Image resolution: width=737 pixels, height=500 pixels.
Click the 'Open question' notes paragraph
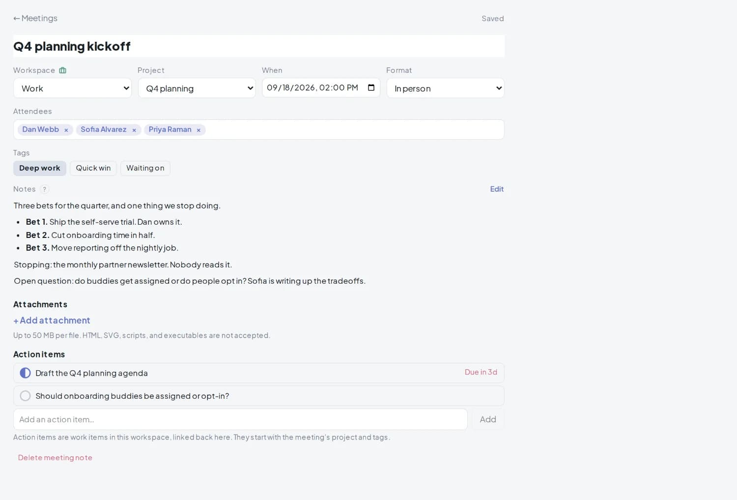pyautogui.click(x=190, y=281)
